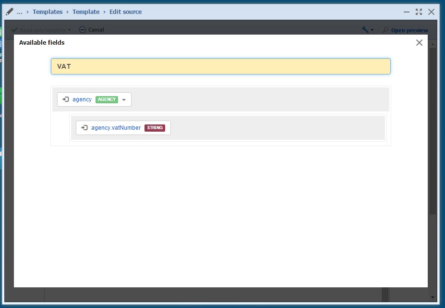Minimize the editor window

click(407, 12)
